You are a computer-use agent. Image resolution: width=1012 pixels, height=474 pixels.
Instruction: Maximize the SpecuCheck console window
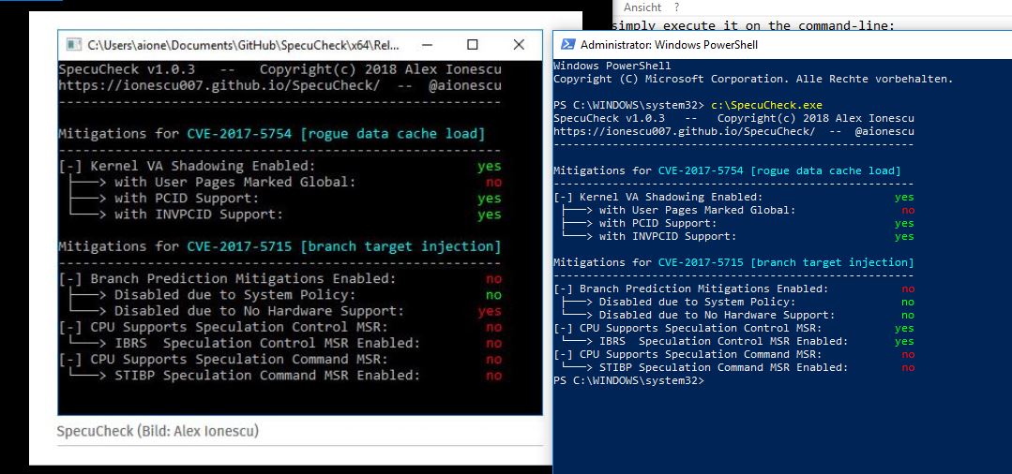pyautogui.click(x=473, y=45)
